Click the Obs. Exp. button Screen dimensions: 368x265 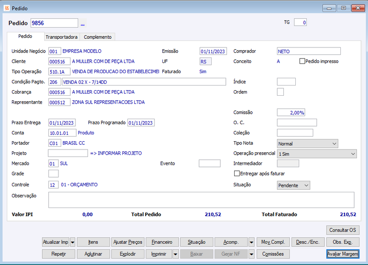pyautogui.click(x=343, y=242)
